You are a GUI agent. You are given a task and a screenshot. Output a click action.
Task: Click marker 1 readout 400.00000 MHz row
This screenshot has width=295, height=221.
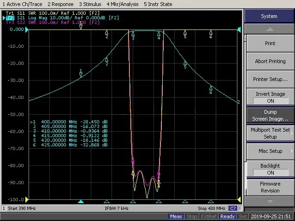pos(69,122)
